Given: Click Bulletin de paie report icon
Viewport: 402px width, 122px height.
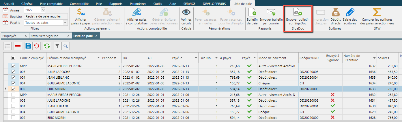Looking at the screenshot, I should (x=252, y=12).
